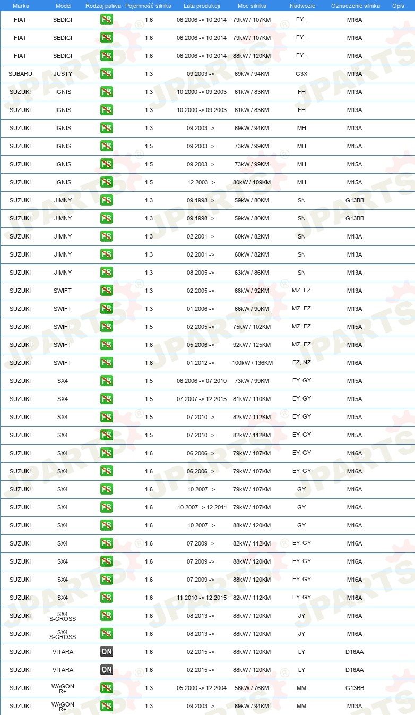Viewport: 415px width, 715px height.
Task: Select the 92kW / 125KM power cell
Action: click(252, 345)
